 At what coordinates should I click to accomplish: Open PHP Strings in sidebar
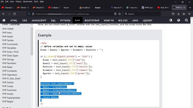(8, 59)
